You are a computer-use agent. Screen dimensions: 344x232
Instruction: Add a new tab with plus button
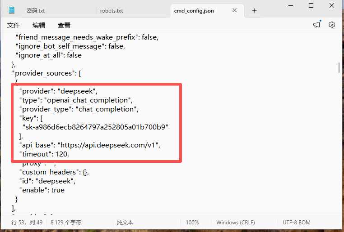point(254,10)
